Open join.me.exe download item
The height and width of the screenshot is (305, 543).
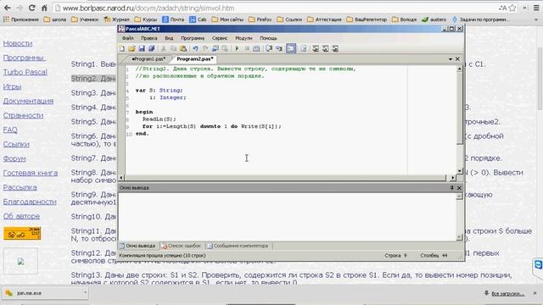pyautogui.click(x=41, y=293)
